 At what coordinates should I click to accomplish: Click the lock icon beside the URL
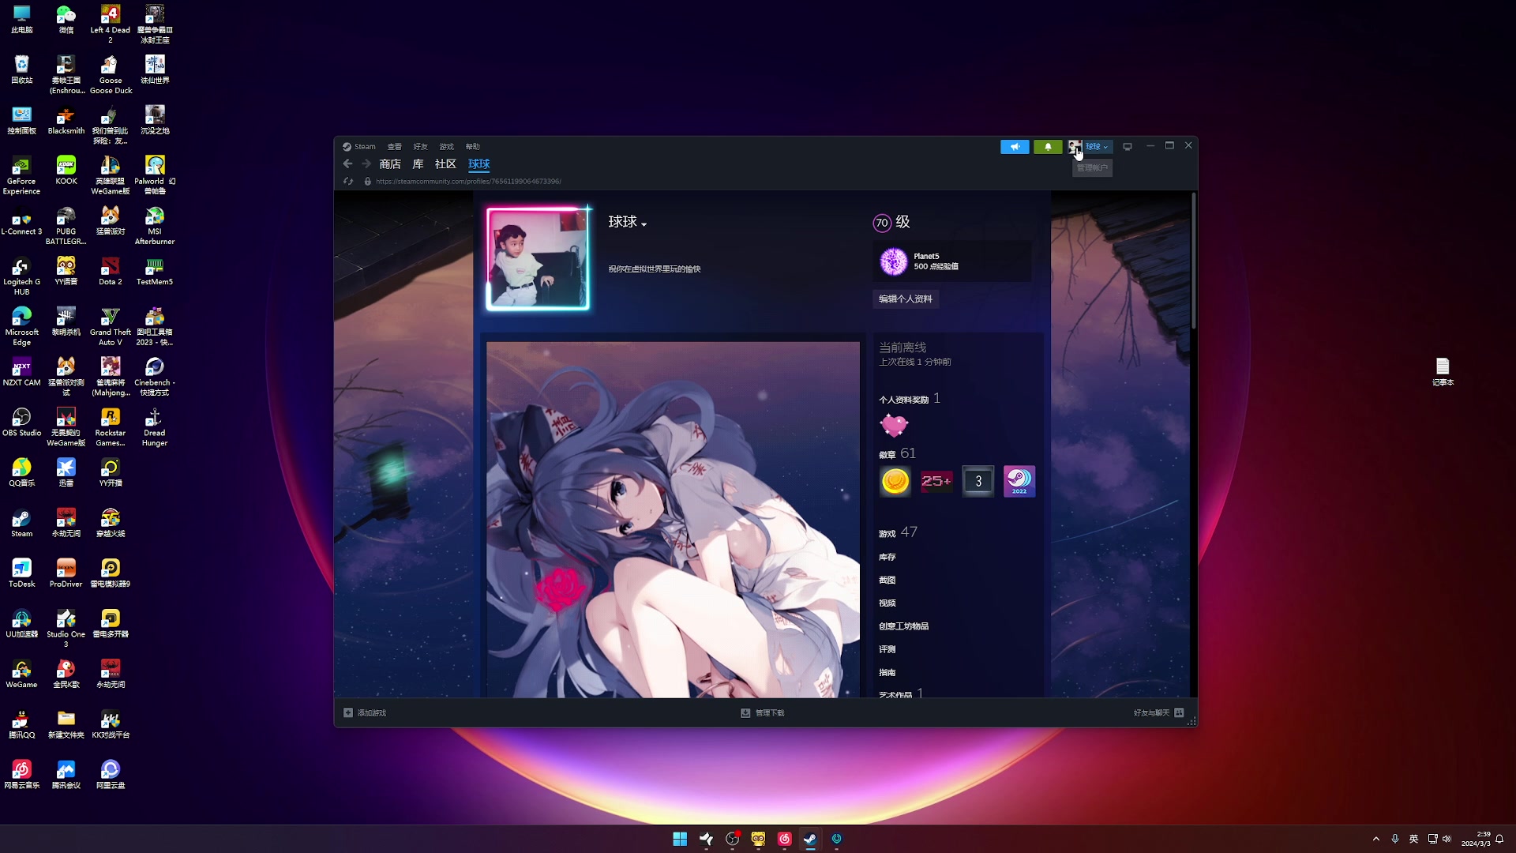pos(367,182)
